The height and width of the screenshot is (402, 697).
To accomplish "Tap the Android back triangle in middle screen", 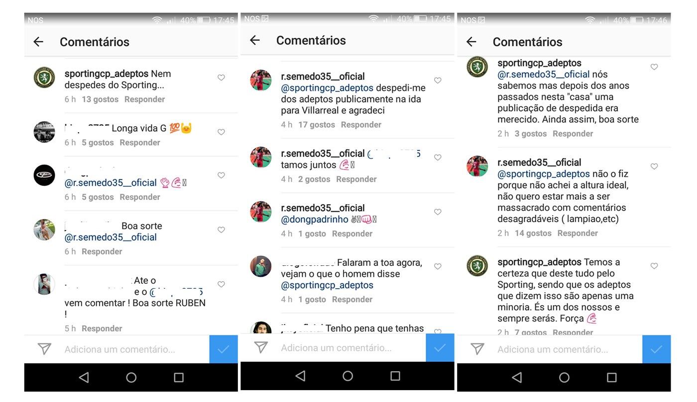I will pos(300,376).
